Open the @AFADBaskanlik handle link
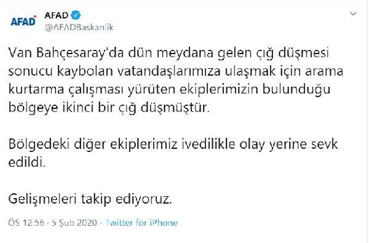The width and height of the screenshot is (369, 243). click(x=79, y=27)
